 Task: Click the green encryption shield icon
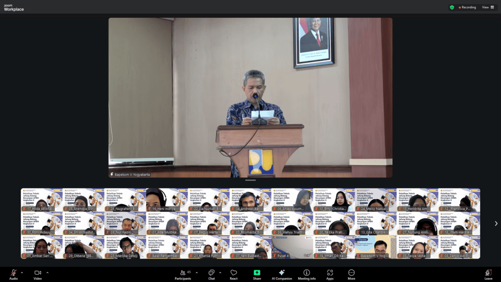pyautogui.click(x=452, y=7)
